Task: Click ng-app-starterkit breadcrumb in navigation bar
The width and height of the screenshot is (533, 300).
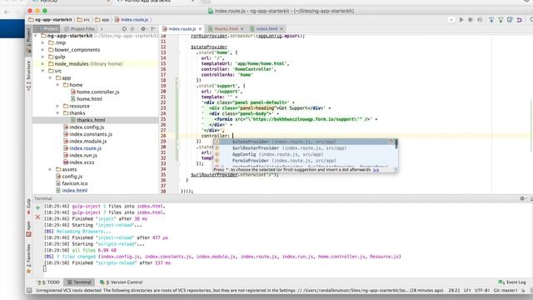Action: tap(50, 20)
